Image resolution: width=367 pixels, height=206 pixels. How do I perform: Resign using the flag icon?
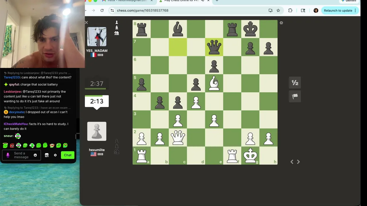(x=295, y=96)
